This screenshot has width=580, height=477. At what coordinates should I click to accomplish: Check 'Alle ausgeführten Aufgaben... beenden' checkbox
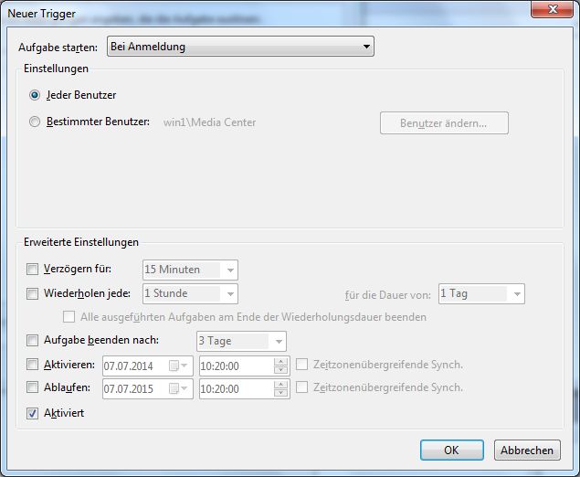point(69,317)
